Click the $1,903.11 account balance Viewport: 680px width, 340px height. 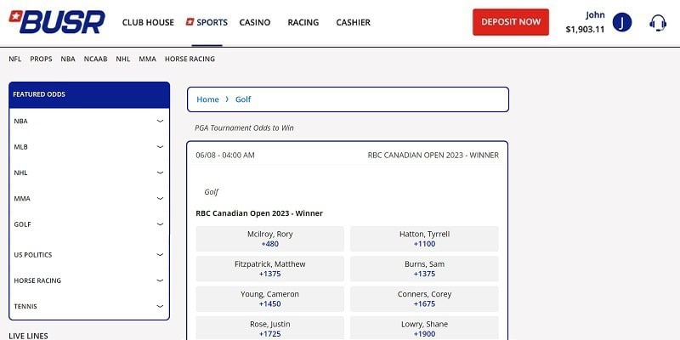pos(585,30)
